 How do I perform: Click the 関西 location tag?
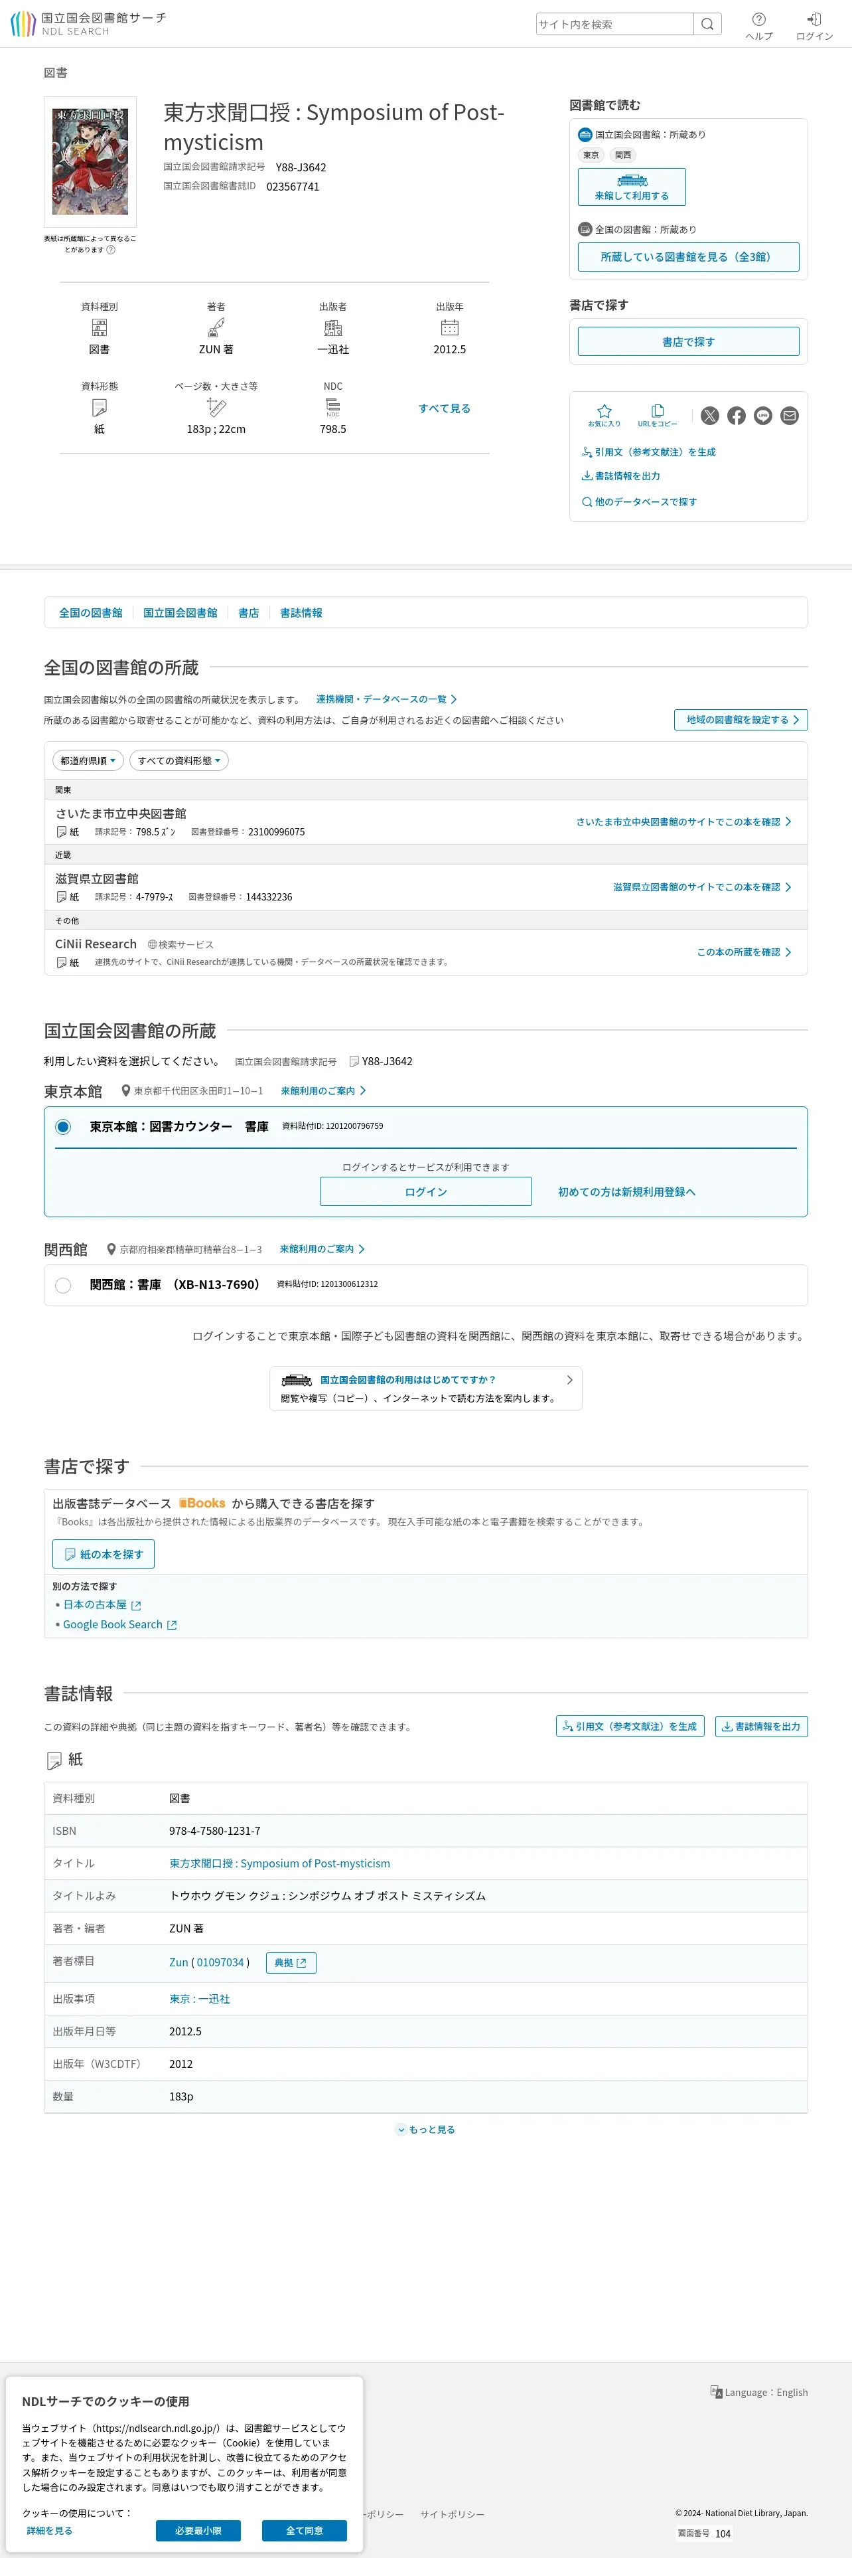(623, 155)
